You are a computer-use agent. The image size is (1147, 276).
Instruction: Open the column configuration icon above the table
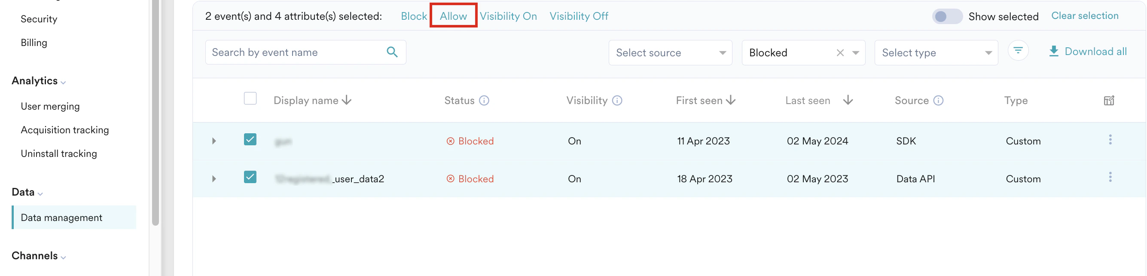(x=1108, y=100)
